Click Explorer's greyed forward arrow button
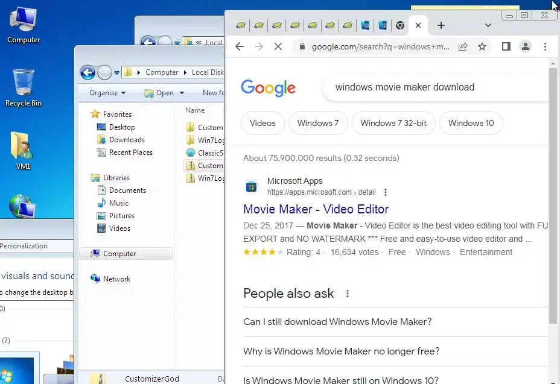 coord(104,72)
